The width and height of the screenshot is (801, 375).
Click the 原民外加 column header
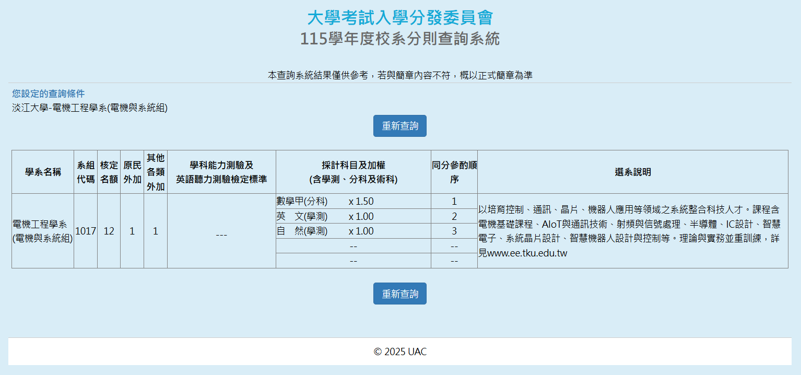[x=132, y=172]
